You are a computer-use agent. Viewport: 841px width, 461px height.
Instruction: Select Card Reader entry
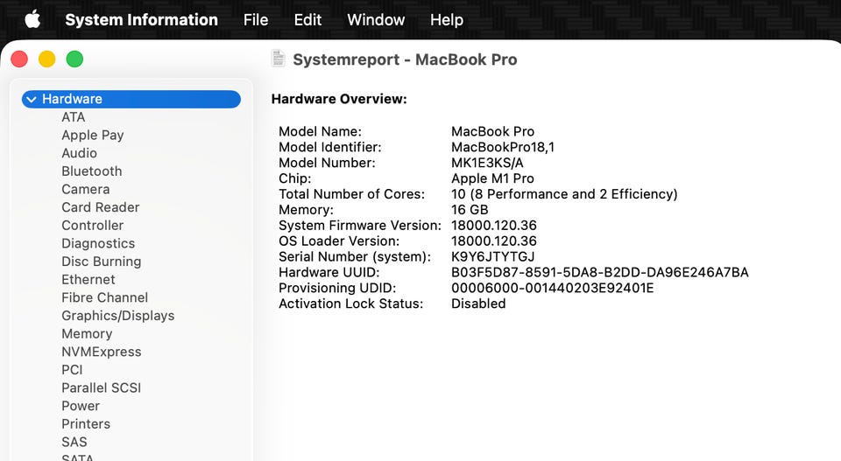click(100, 207)
